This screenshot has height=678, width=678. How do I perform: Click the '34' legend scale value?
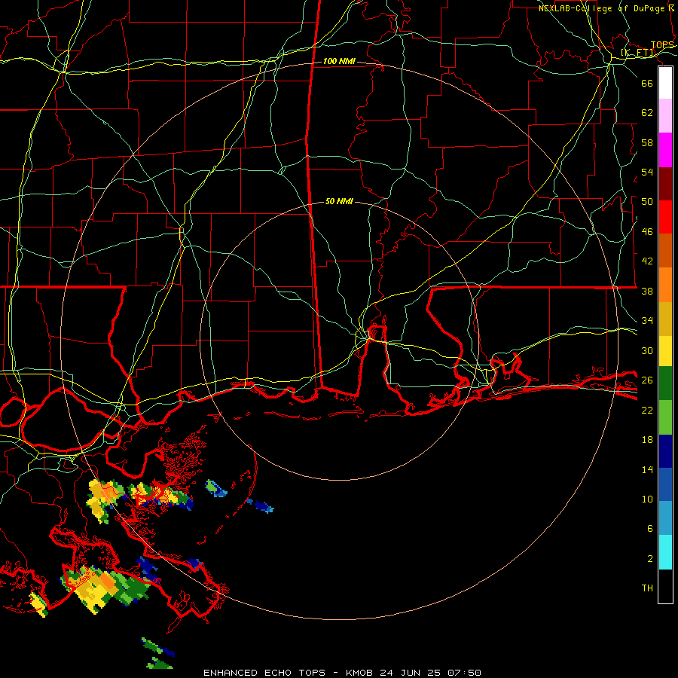[647, 321]
